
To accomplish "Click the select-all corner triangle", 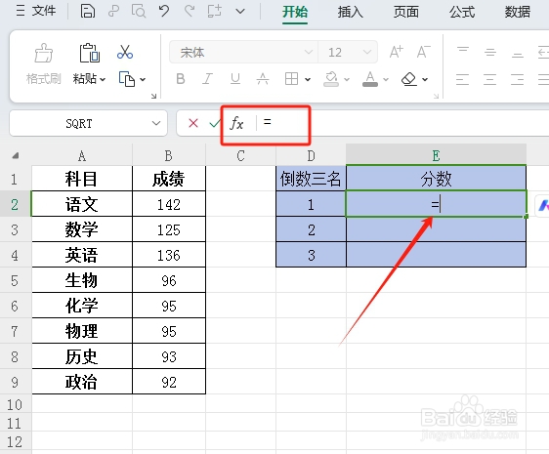I will coord(16,156).
